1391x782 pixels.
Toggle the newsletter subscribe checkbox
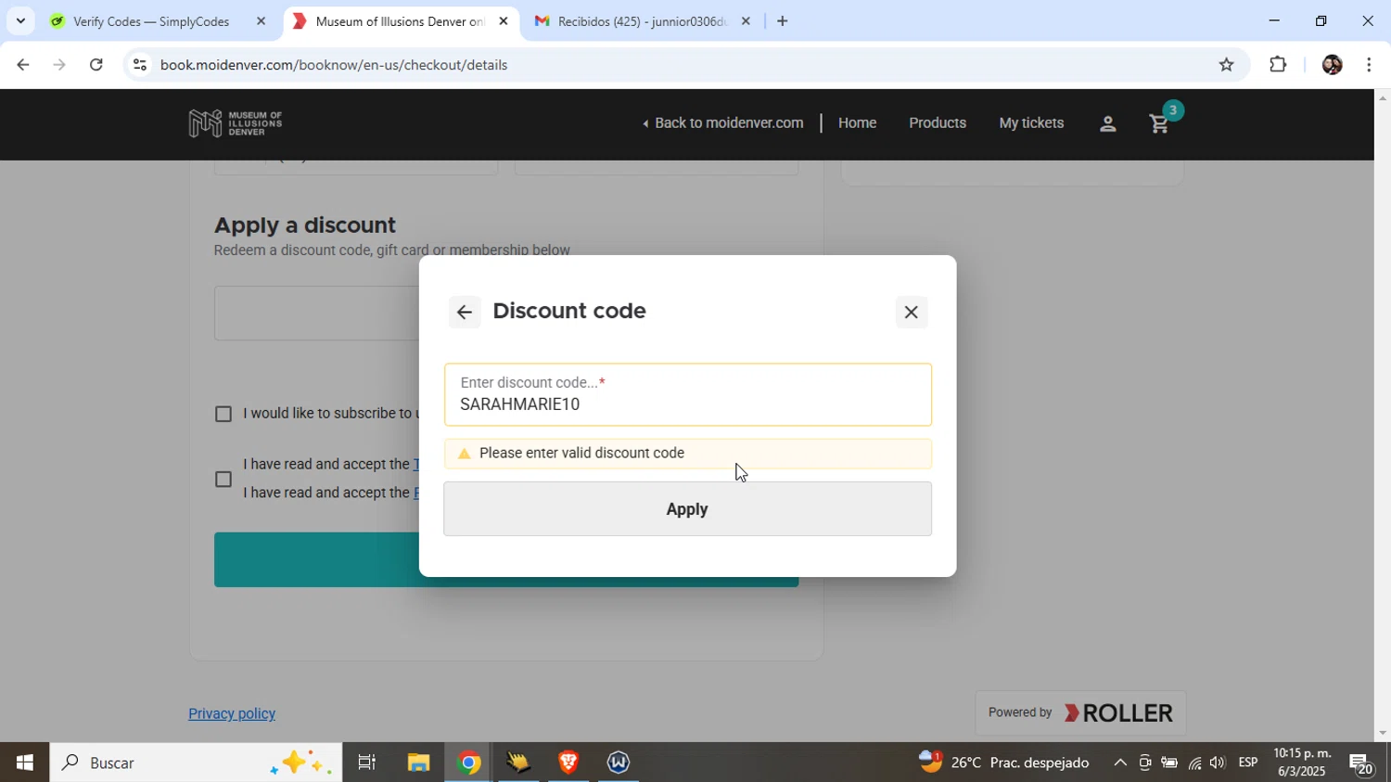click(x=223, y=414)
